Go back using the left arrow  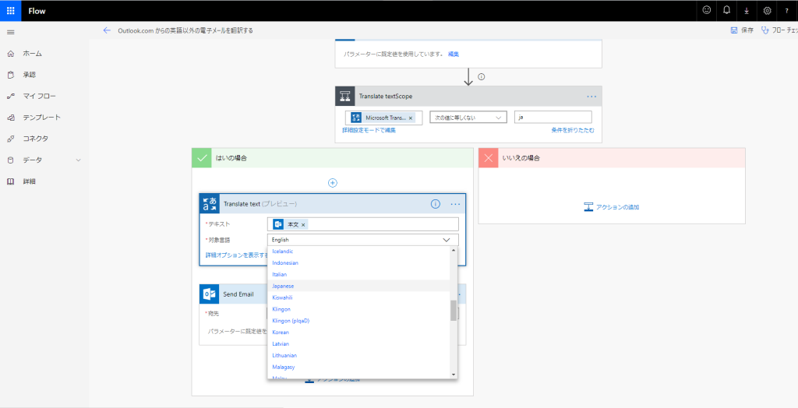[107, 30]
